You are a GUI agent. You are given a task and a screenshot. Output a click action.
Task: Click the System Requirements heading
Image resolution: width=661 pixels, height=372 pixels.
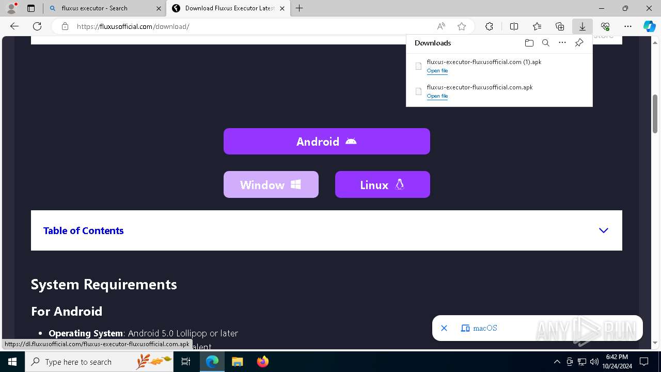pos(104,284)
